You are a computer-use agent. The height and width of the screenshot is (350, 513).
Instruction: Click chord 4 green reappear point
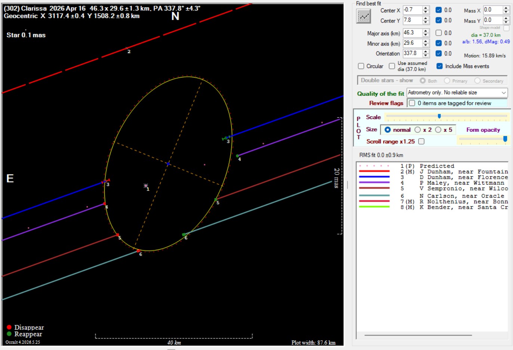tap(237, 156)
